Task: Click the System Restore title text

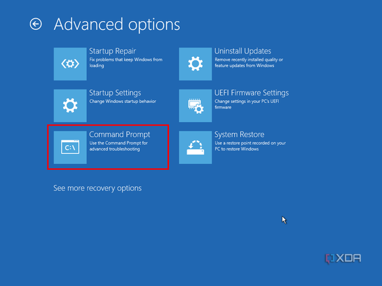Action: (x=240, y=135)
